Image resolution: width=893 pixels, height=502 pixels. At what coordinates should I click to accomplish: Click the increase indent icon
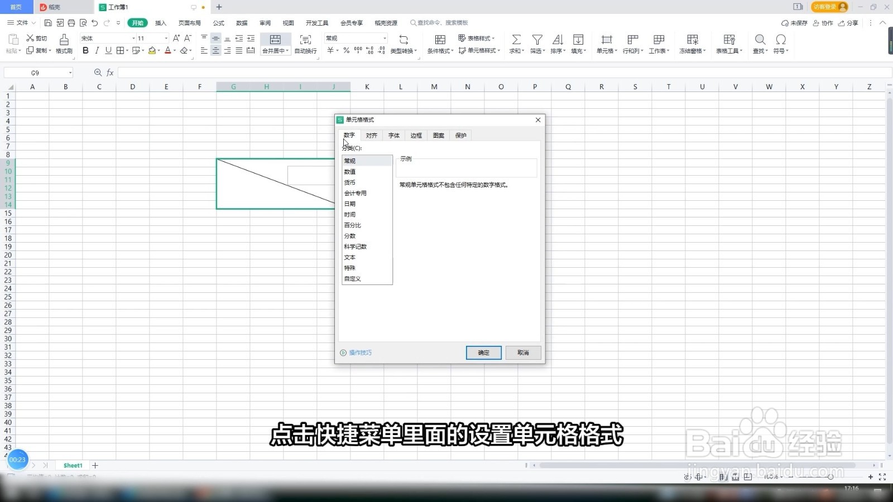[x=251, y=38]
